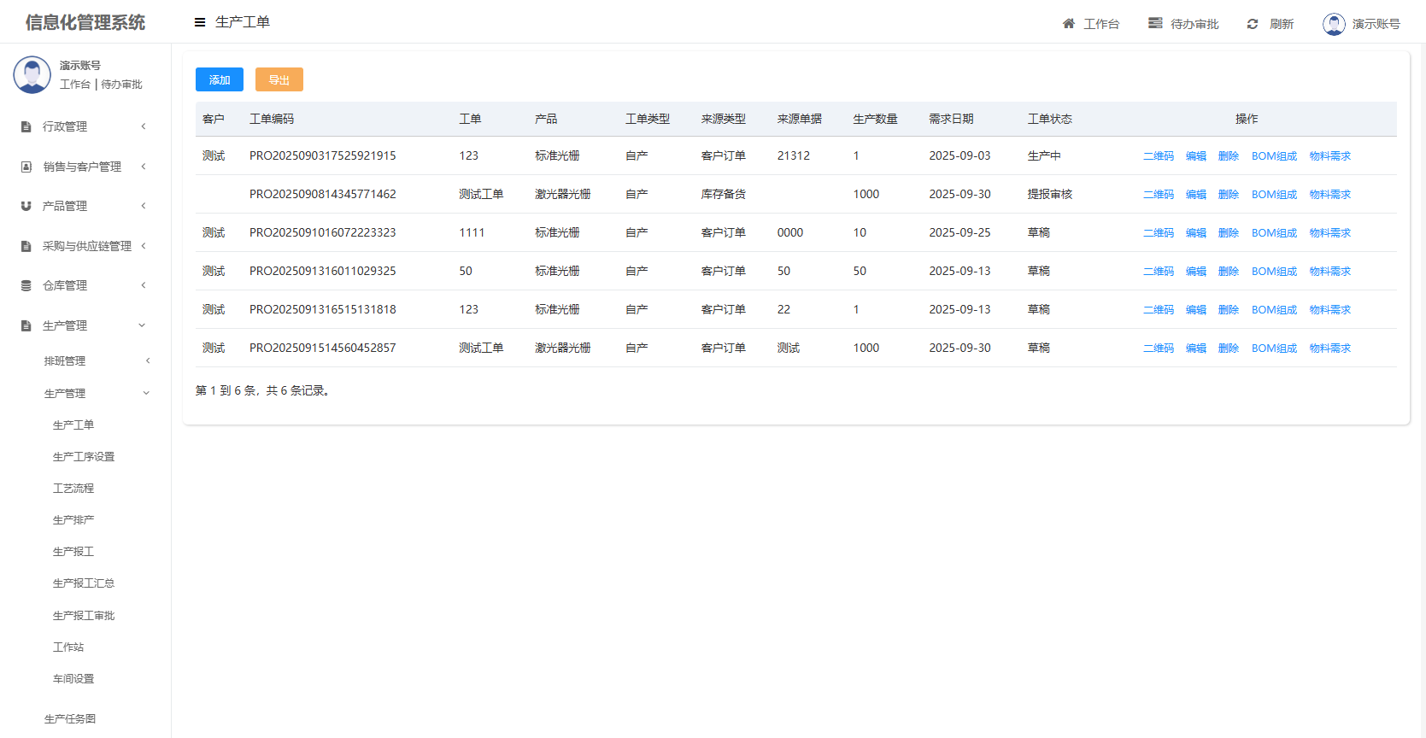This screenshot has width=1426, height=738.
Task: Click the user avatar in top-right header
Action: point(1334,24)
